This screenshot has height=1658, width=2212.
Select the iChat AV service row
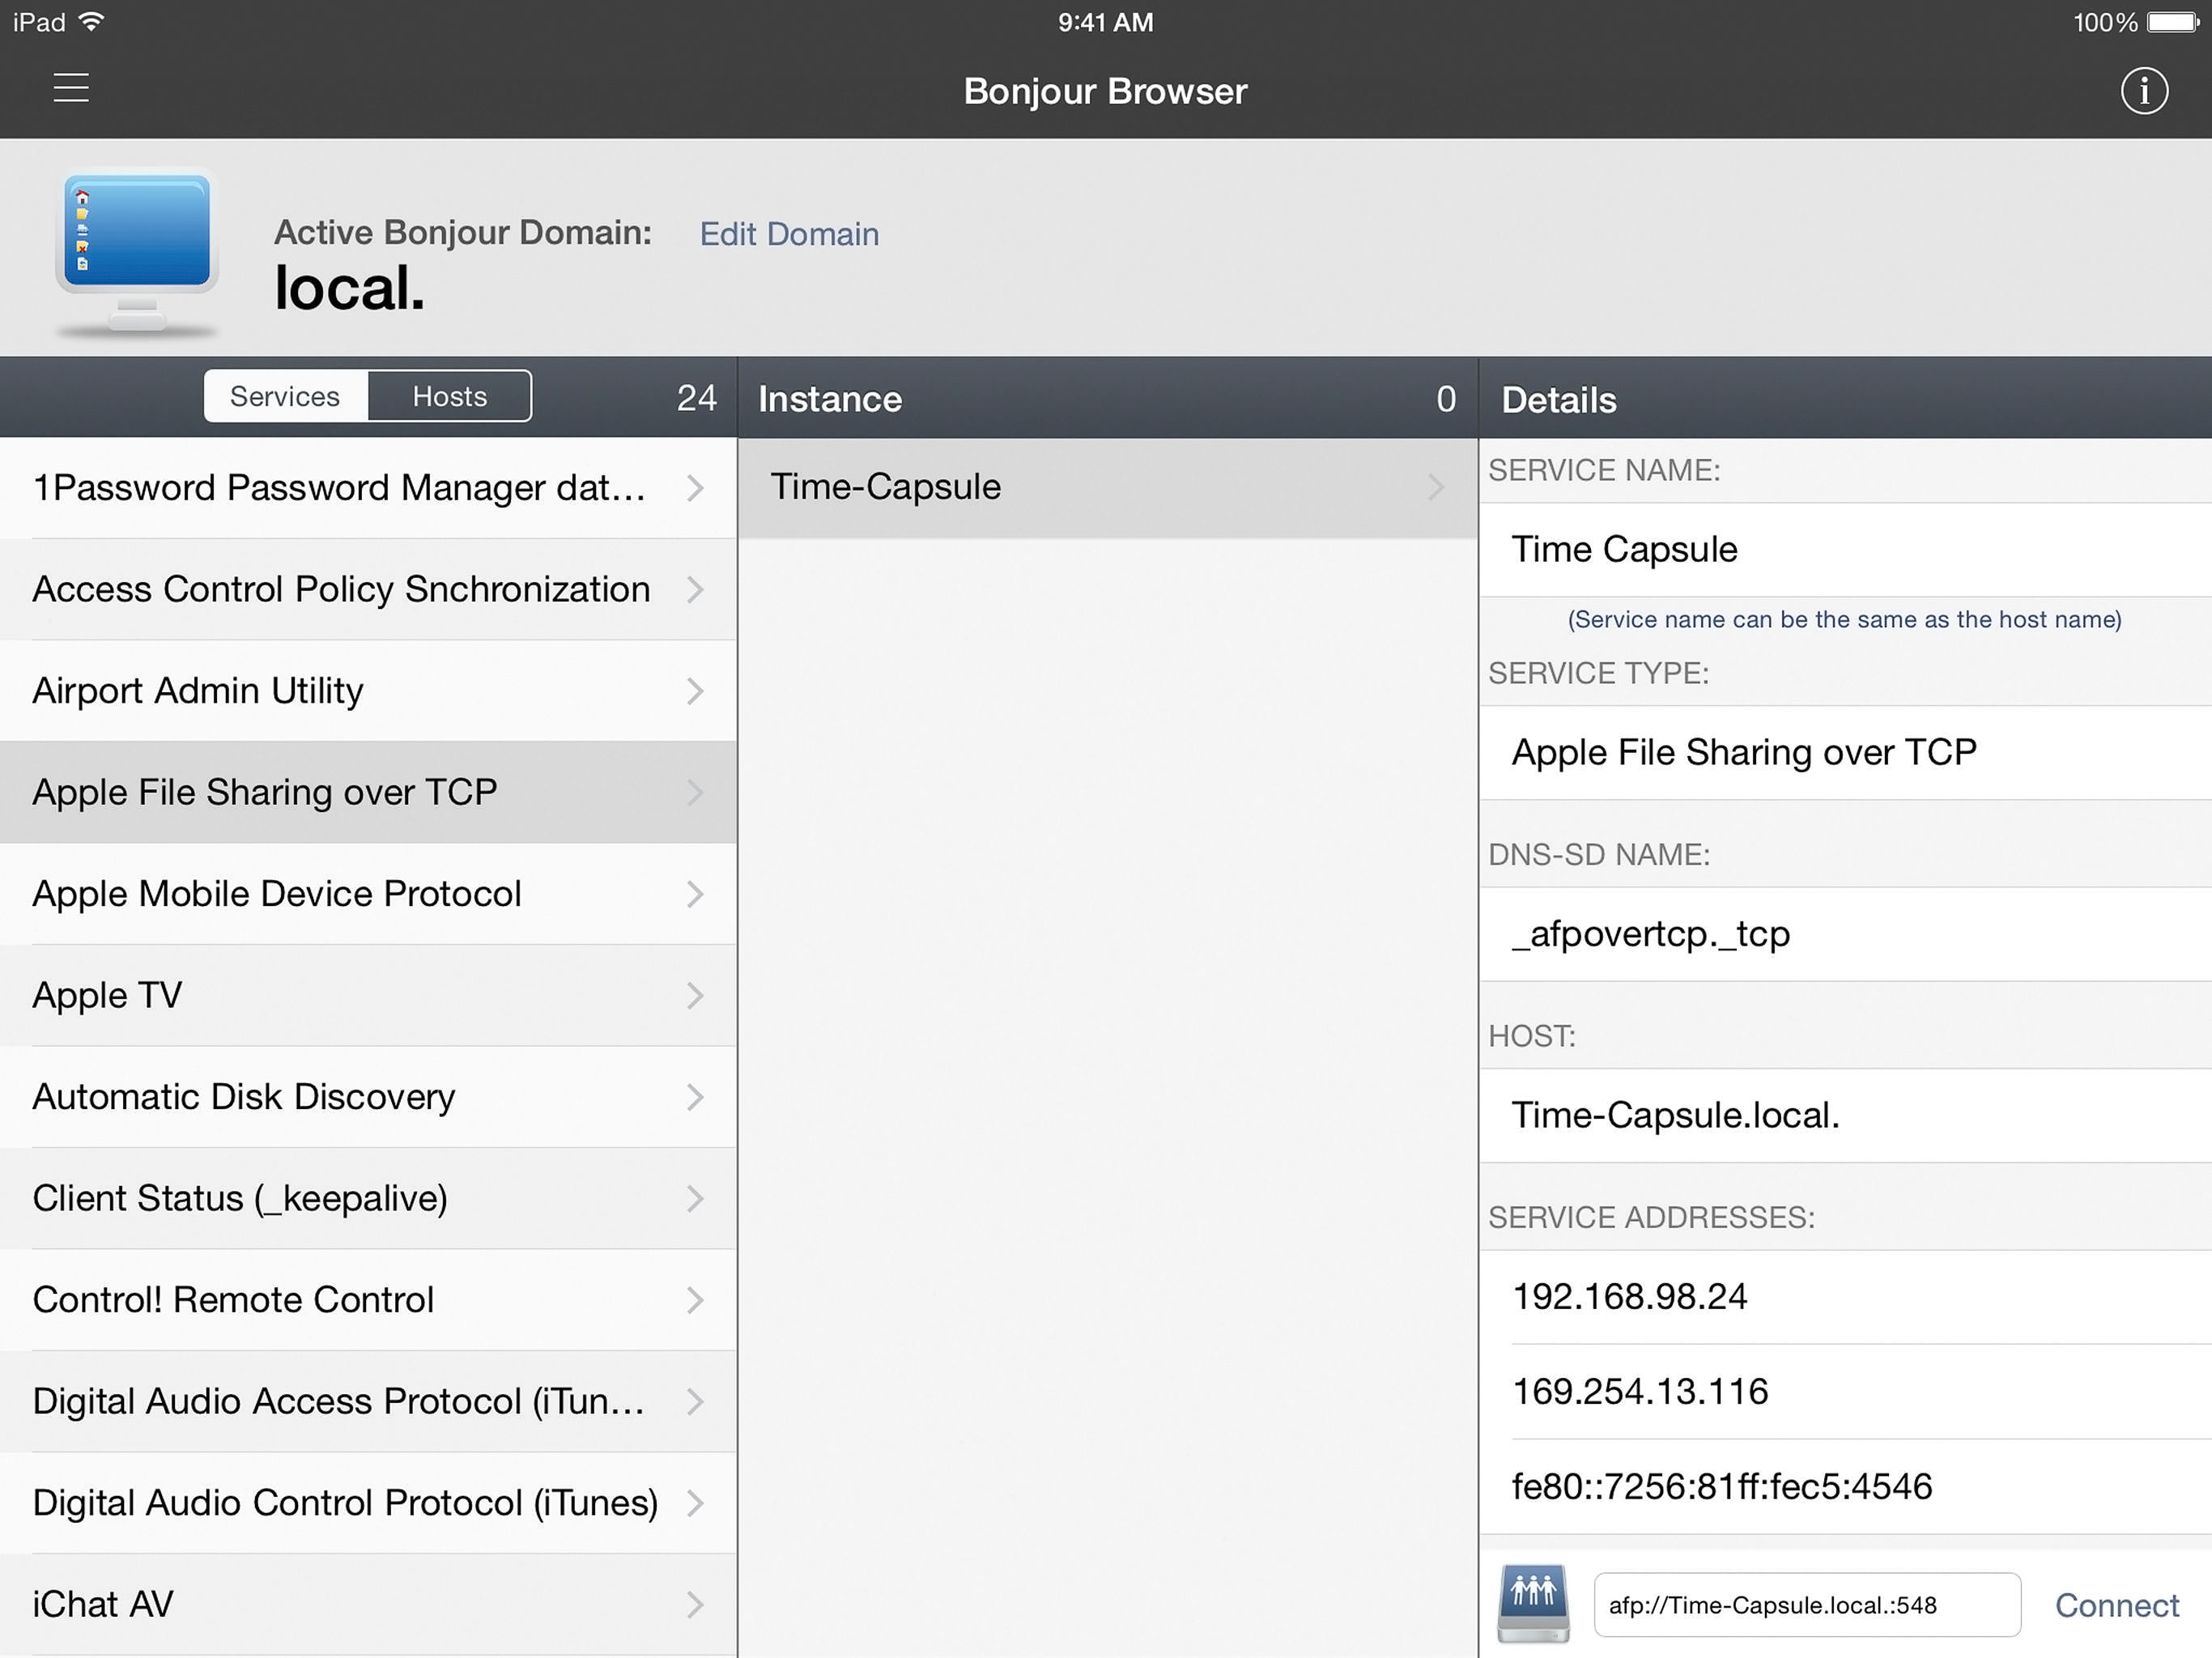103,1603
